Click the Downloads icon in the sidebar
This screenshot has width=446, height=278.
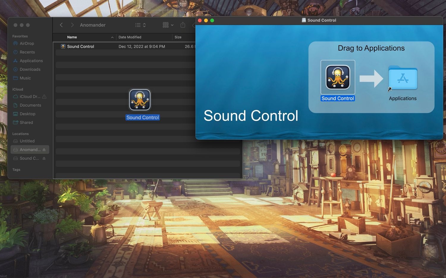pos(15,69)
